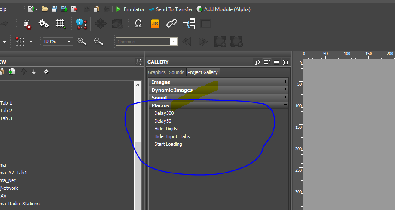Switch to the Sounds tab
Viewport: 395px width, 210px height.
(x=176, y=72)
